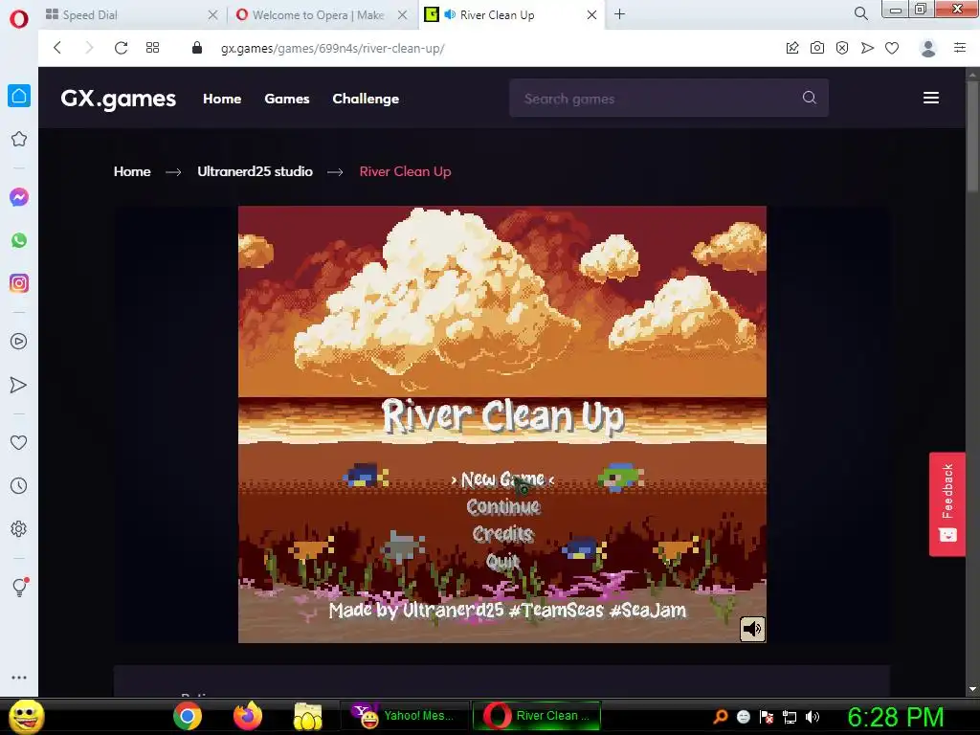Open the folder icon on the taskbar

307,716
